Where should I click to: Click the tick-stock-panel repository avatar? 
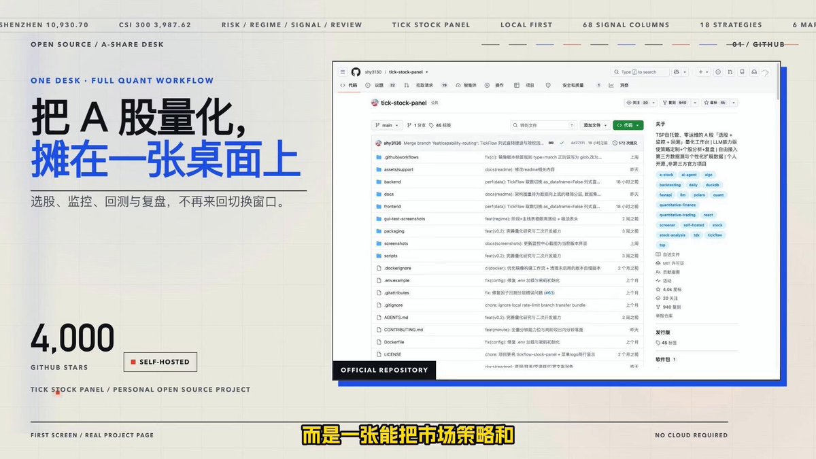coord(375,103)
